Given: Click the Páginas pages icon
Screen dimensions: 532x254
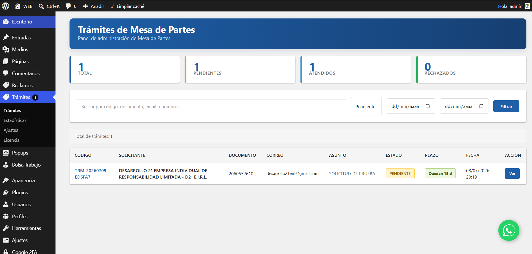Looking at the screenshot, I should pos(6,61).
